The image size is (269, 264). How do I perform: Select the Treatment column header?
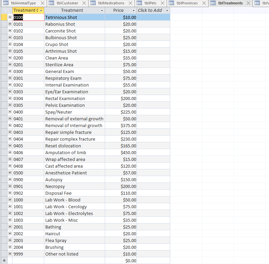coord(74,10)
